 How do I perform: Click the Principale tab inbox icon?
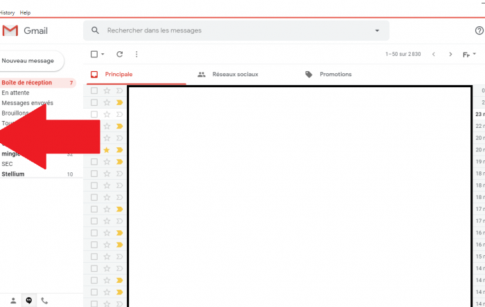tap(94, 75)
